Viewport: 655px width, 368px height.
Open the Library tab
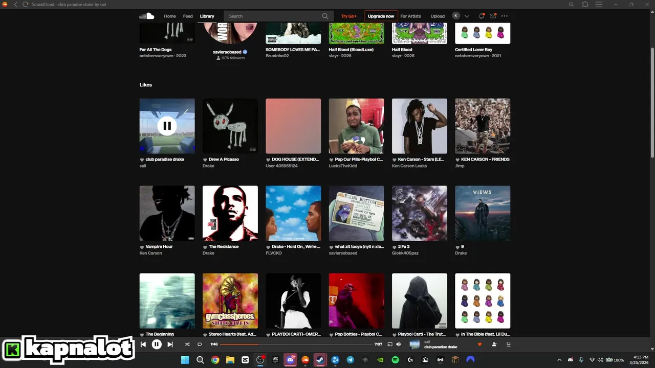click(x=207, y=16)
